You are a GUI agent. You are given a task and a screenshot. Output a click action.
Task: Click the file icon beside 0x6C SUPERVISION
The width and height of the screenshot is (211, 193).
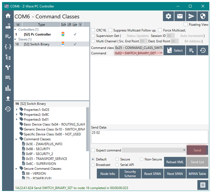point(24,163)
